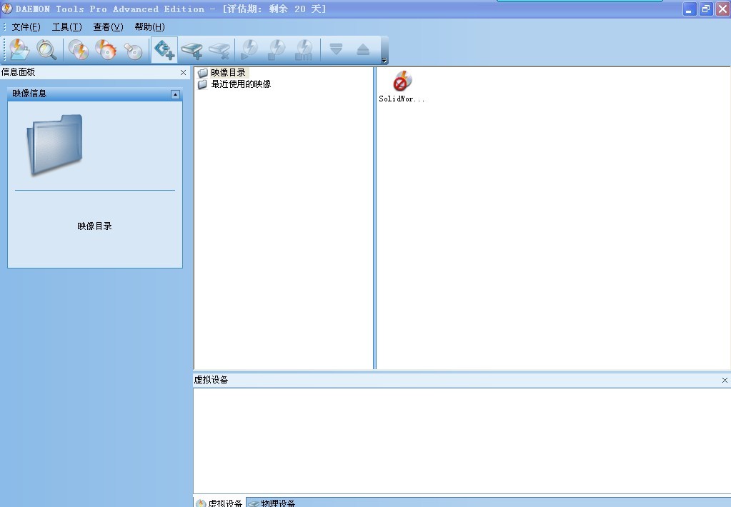Open the 工具(T) menu
Viewport: 731px width, 507px height.
coord(66,27)
